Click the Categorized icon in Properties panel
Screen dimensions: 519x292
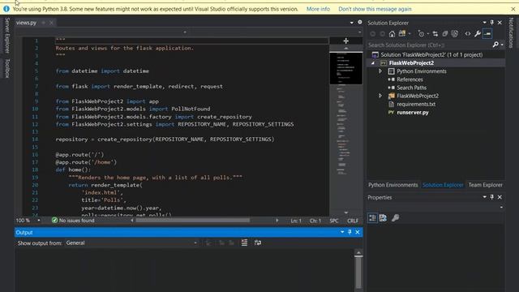(372, 218)
